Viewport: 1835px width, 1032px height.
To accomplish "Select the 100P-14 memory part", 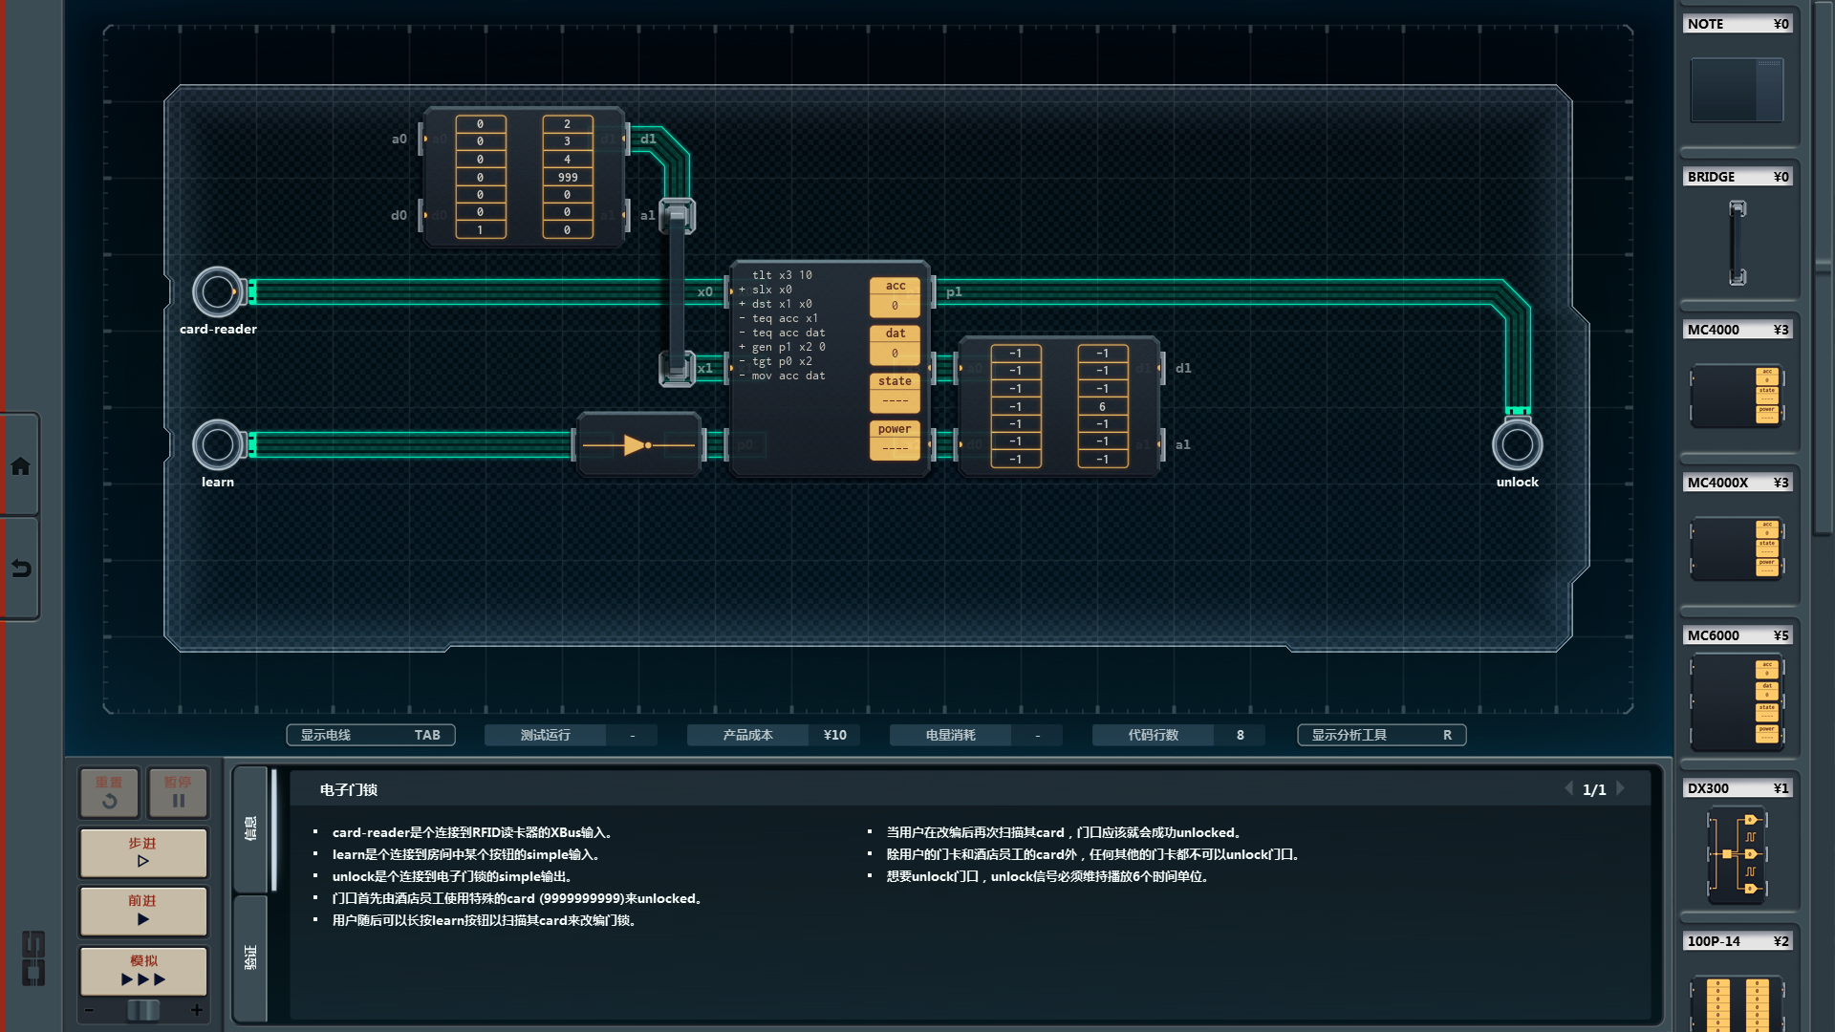I will (x=1737, y=1001).
